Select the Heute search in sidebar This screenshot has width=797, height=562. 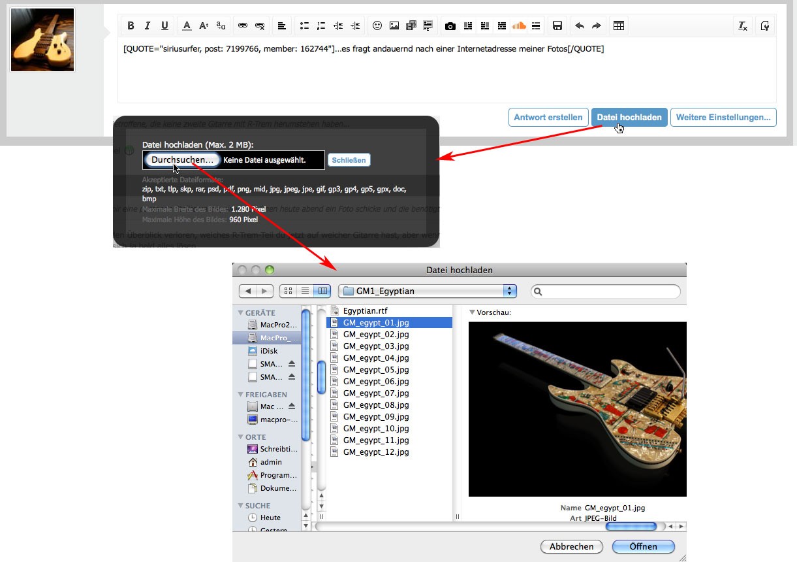pos(266,518)
